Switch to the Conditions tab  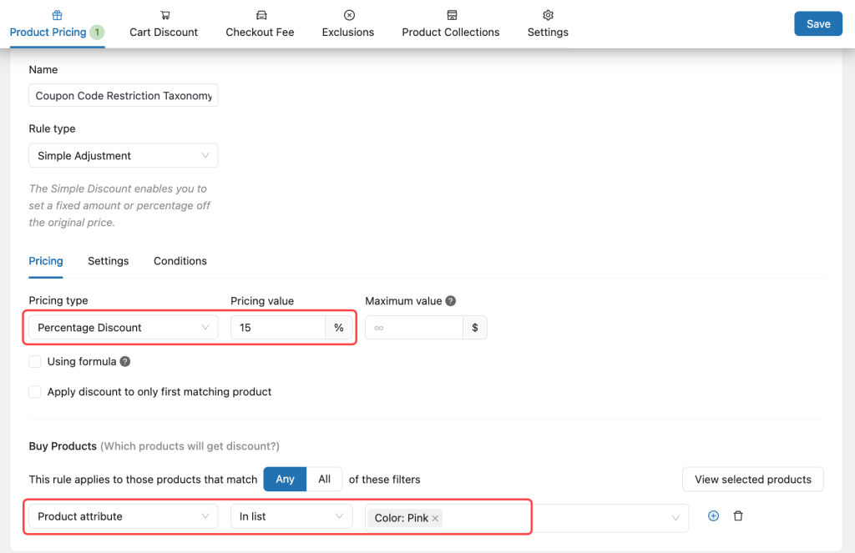click(x=180, y=260)
